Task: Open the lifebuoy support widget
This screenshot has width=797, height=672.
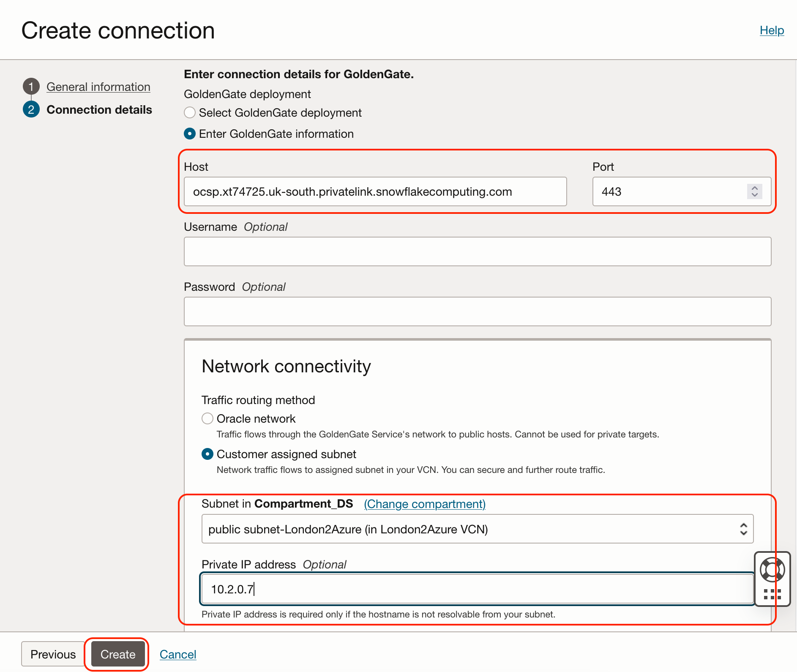Action: [772, 569]
